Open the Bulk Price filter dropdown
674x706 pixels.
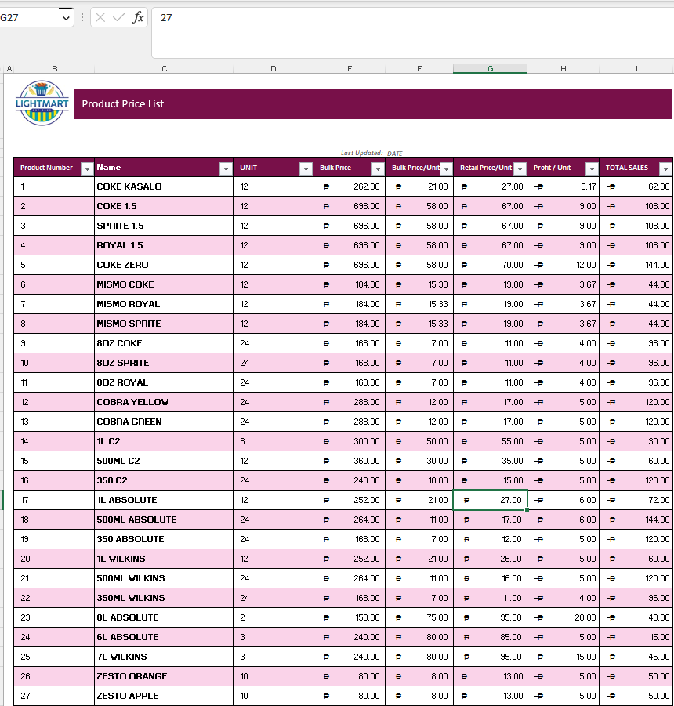click(378, 168)
